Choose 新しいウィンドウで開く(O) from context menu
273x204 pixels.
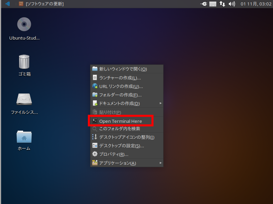coord(127,69)
